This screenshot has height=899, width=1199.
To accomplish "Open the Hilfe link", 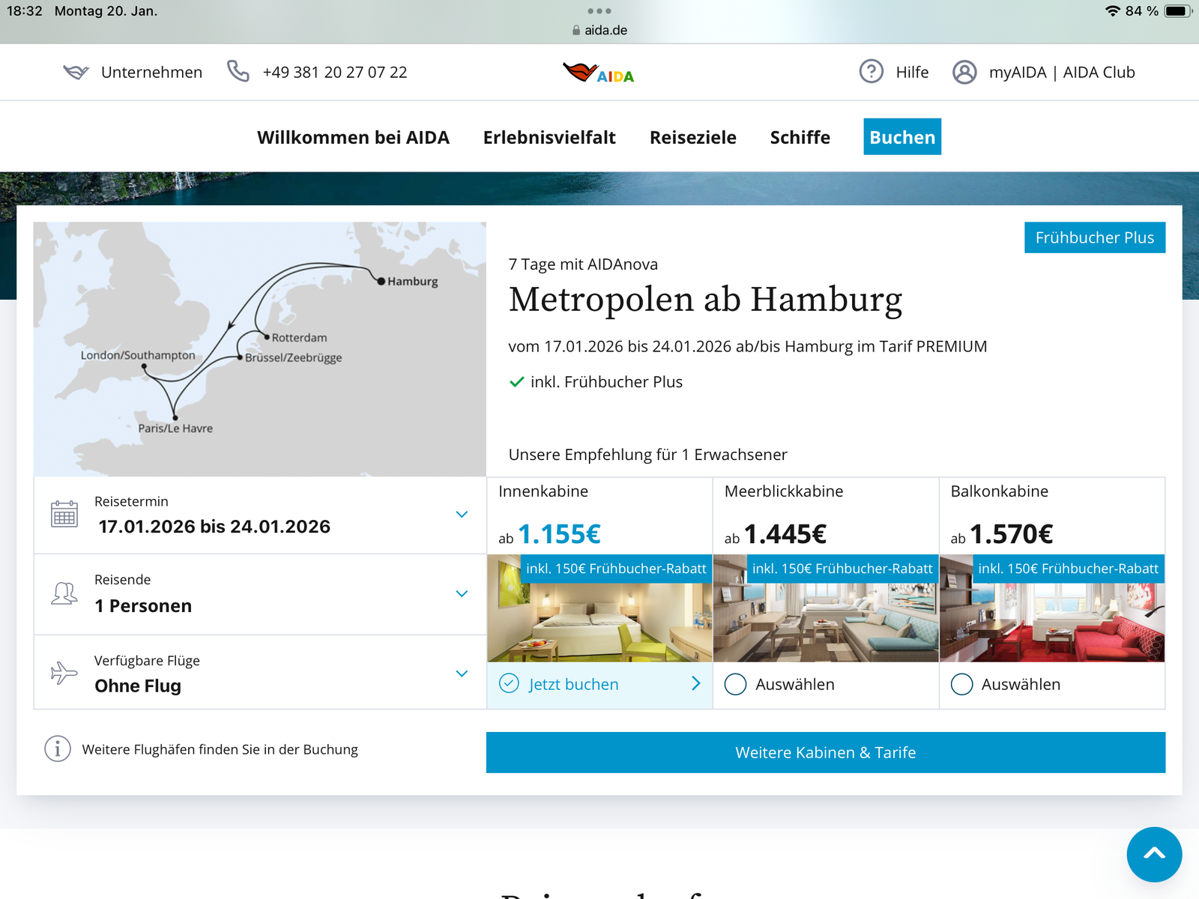I will coord(912,73).
